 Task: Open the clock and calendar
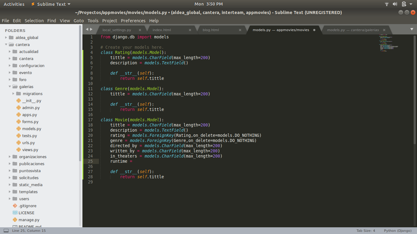209,4
